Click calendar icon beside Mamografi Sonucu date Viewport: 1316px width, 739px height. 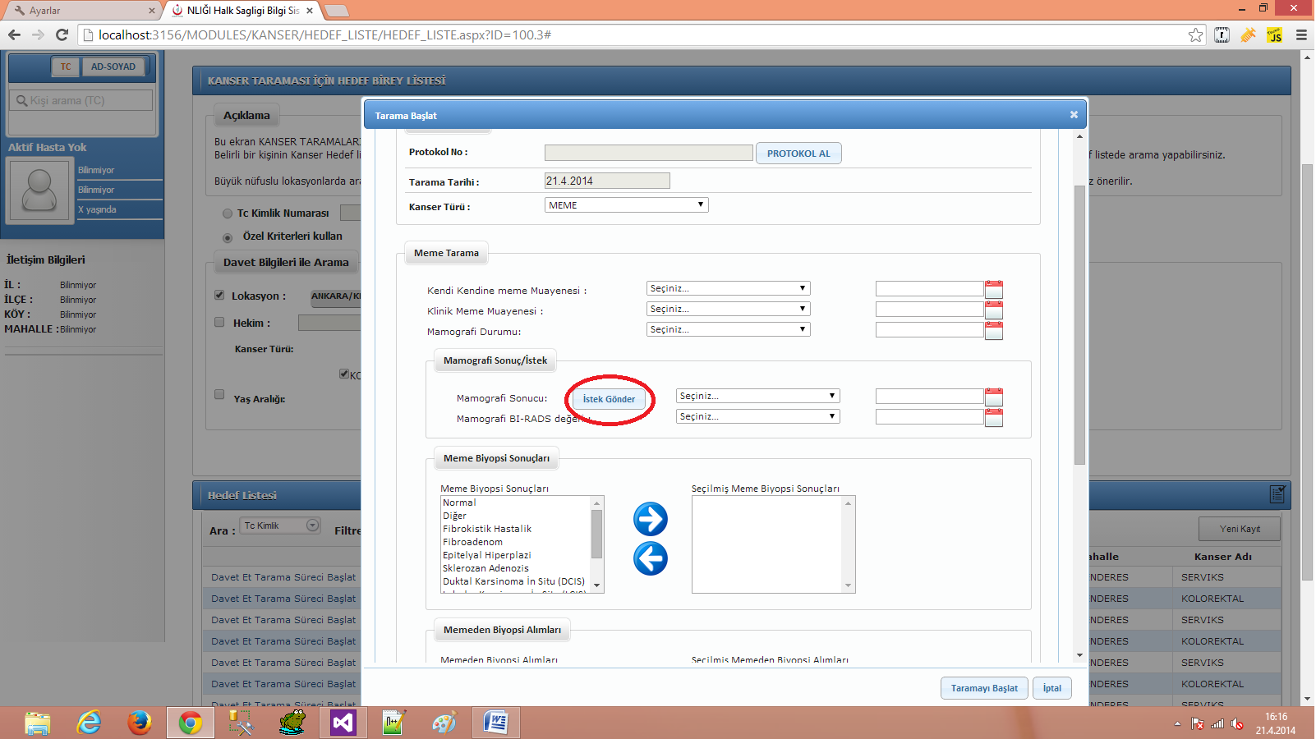click(994, 397)
